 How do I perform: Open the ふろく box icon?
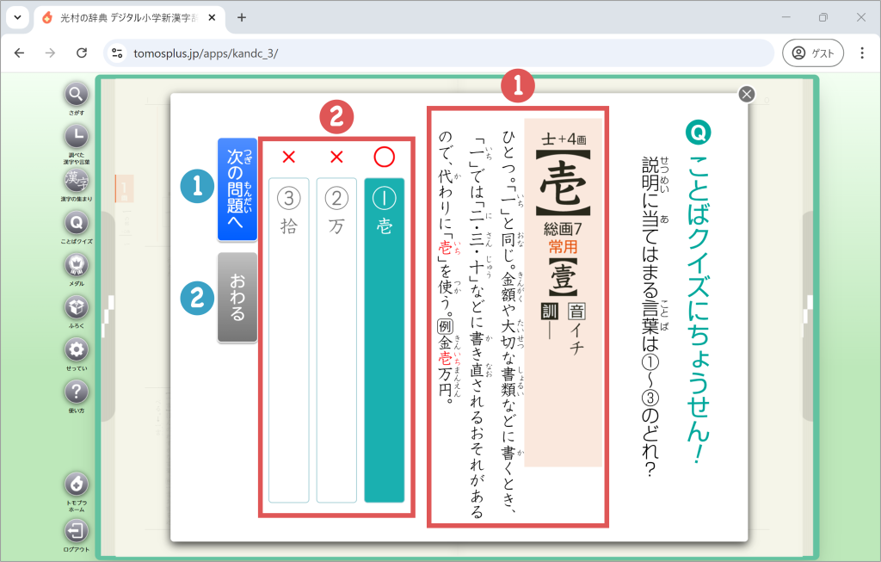[77, 307]
